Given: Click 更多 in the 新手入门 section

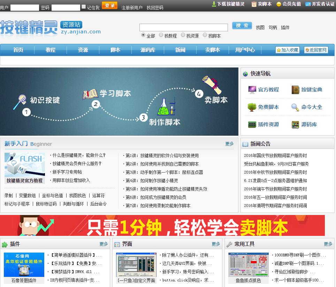Looking at the screenshot, I should pyautogui.click(x=229, y=144).
